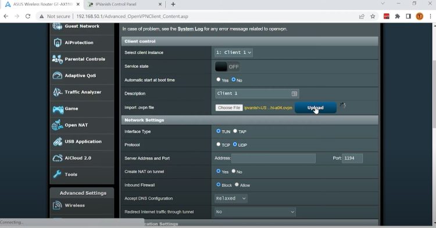Select TCP protocol
This screenshot has height=228, width=436.
pyautogui.click(x=218, y=144)
